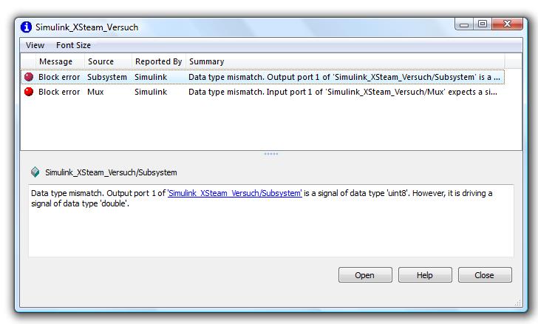Follow the Simulink_XSteam_Versuch/Subsystem hyperlink

(235, 194)
